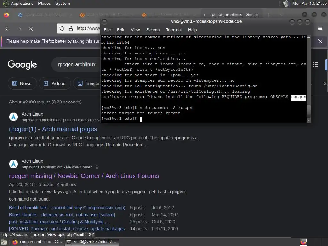Click the shield tracking protection icon
This screenshot has height=246, width=328.
coord(62,29)
